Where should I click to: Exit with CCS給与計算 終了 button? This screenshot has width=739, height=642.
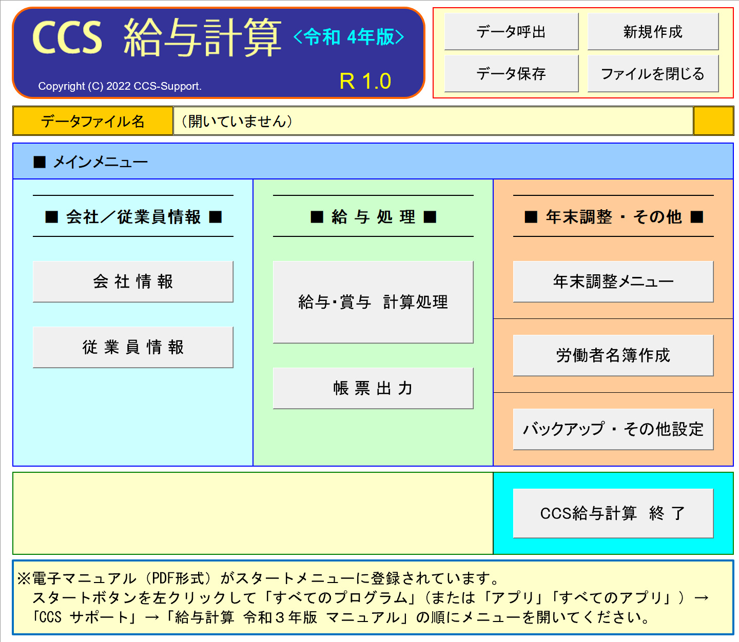point(613,513)
